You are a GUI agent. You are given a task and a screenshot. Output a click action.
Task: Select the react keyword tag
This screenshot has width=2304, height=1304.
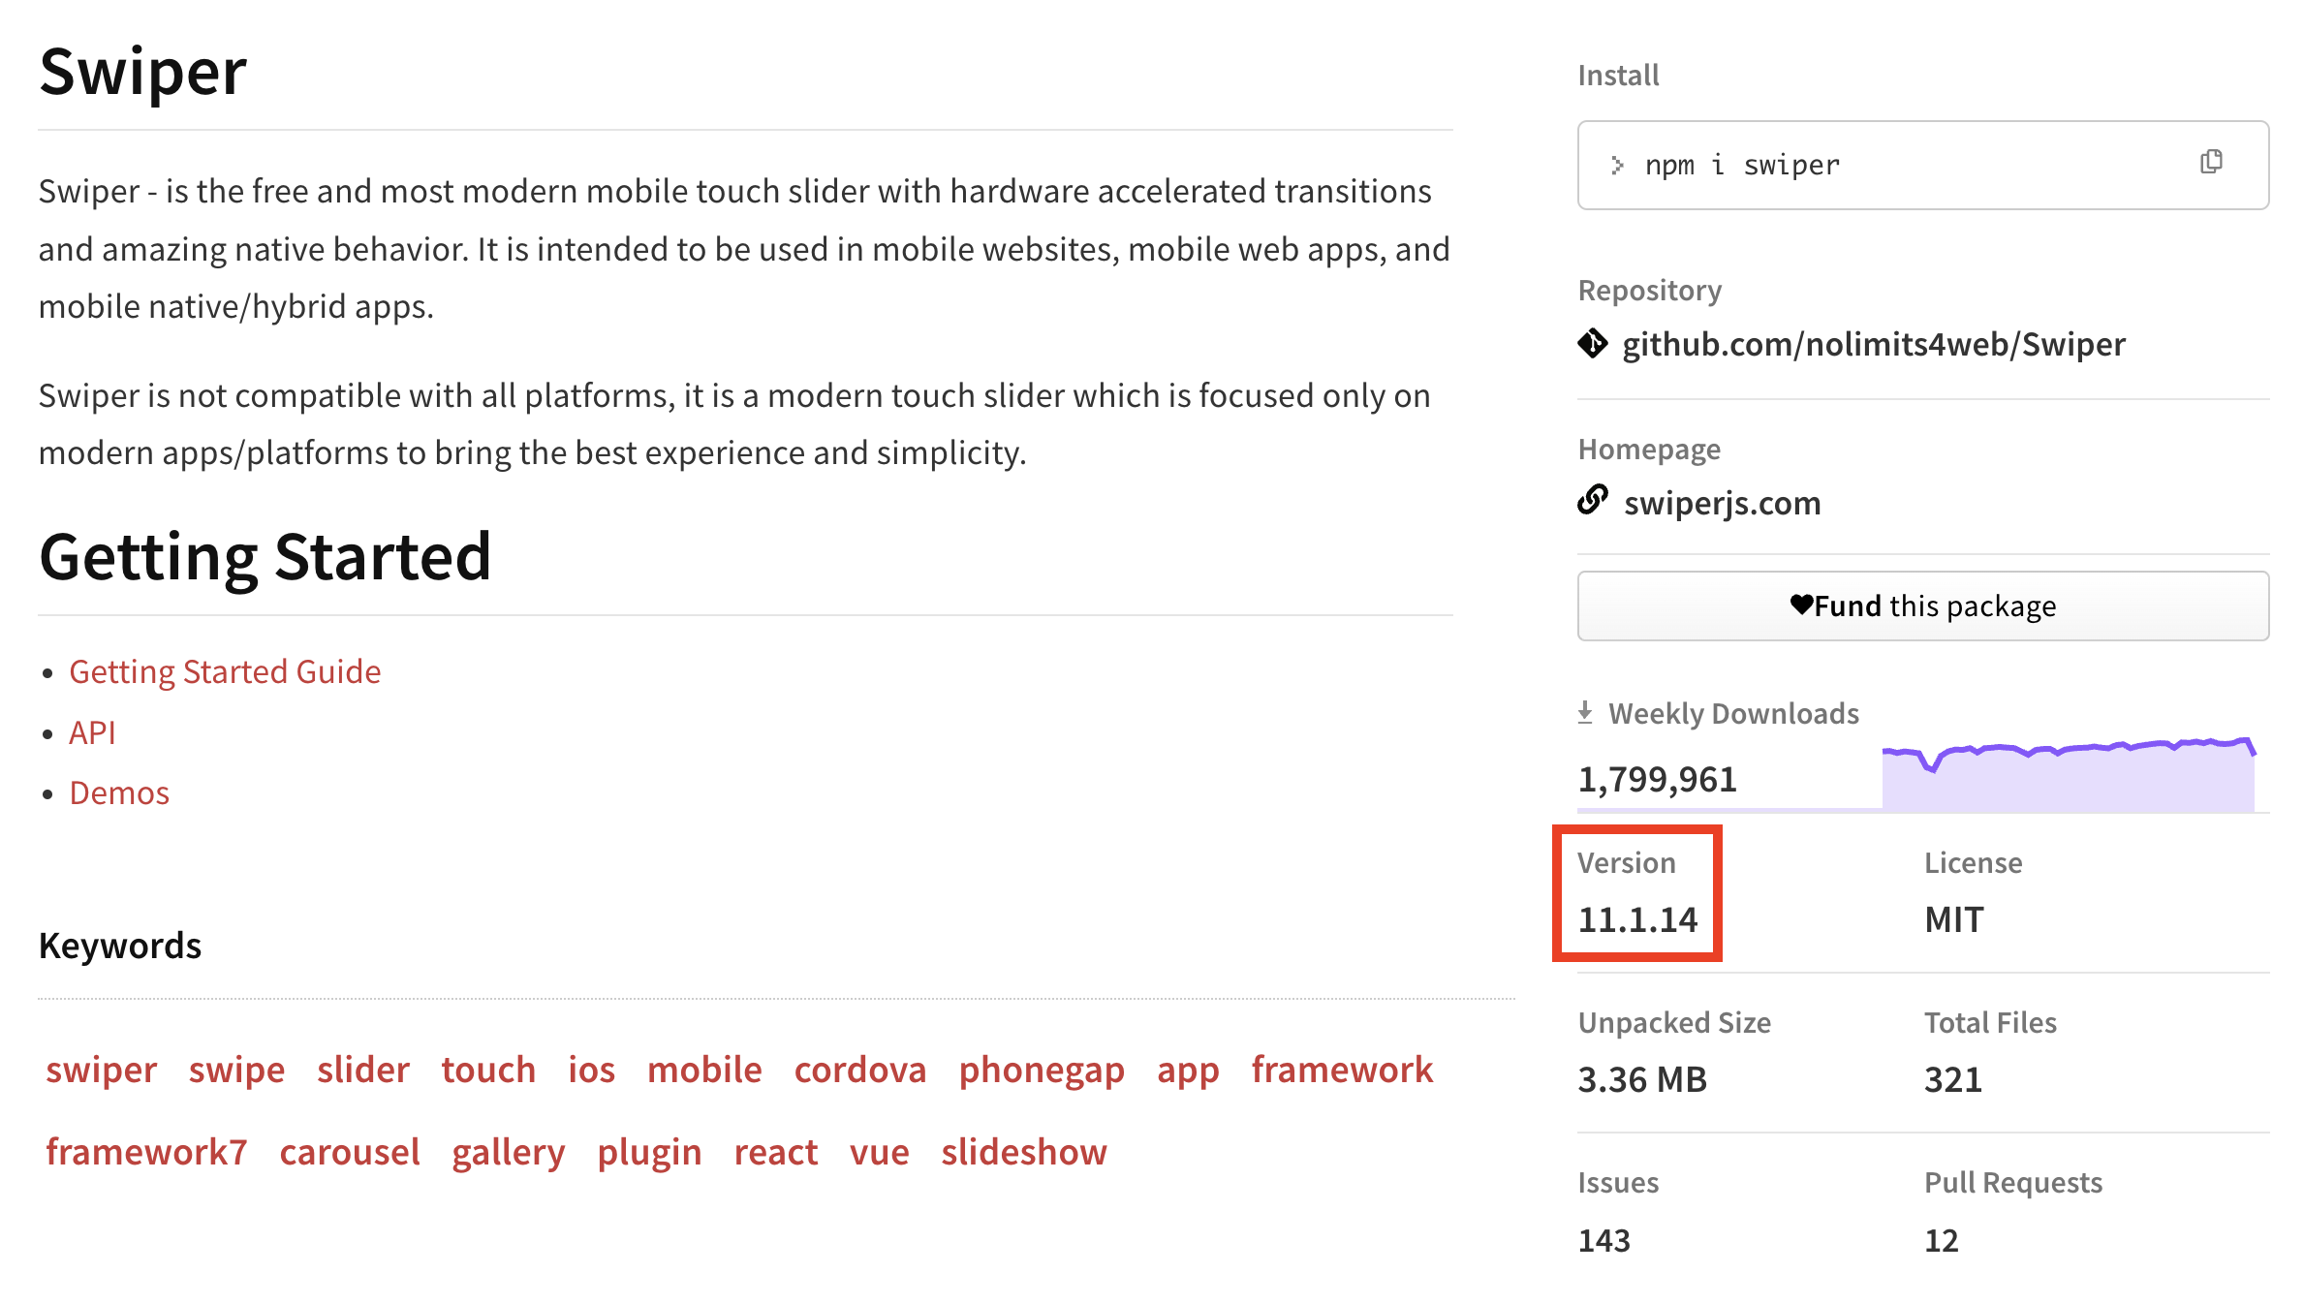pos(775,1152)
